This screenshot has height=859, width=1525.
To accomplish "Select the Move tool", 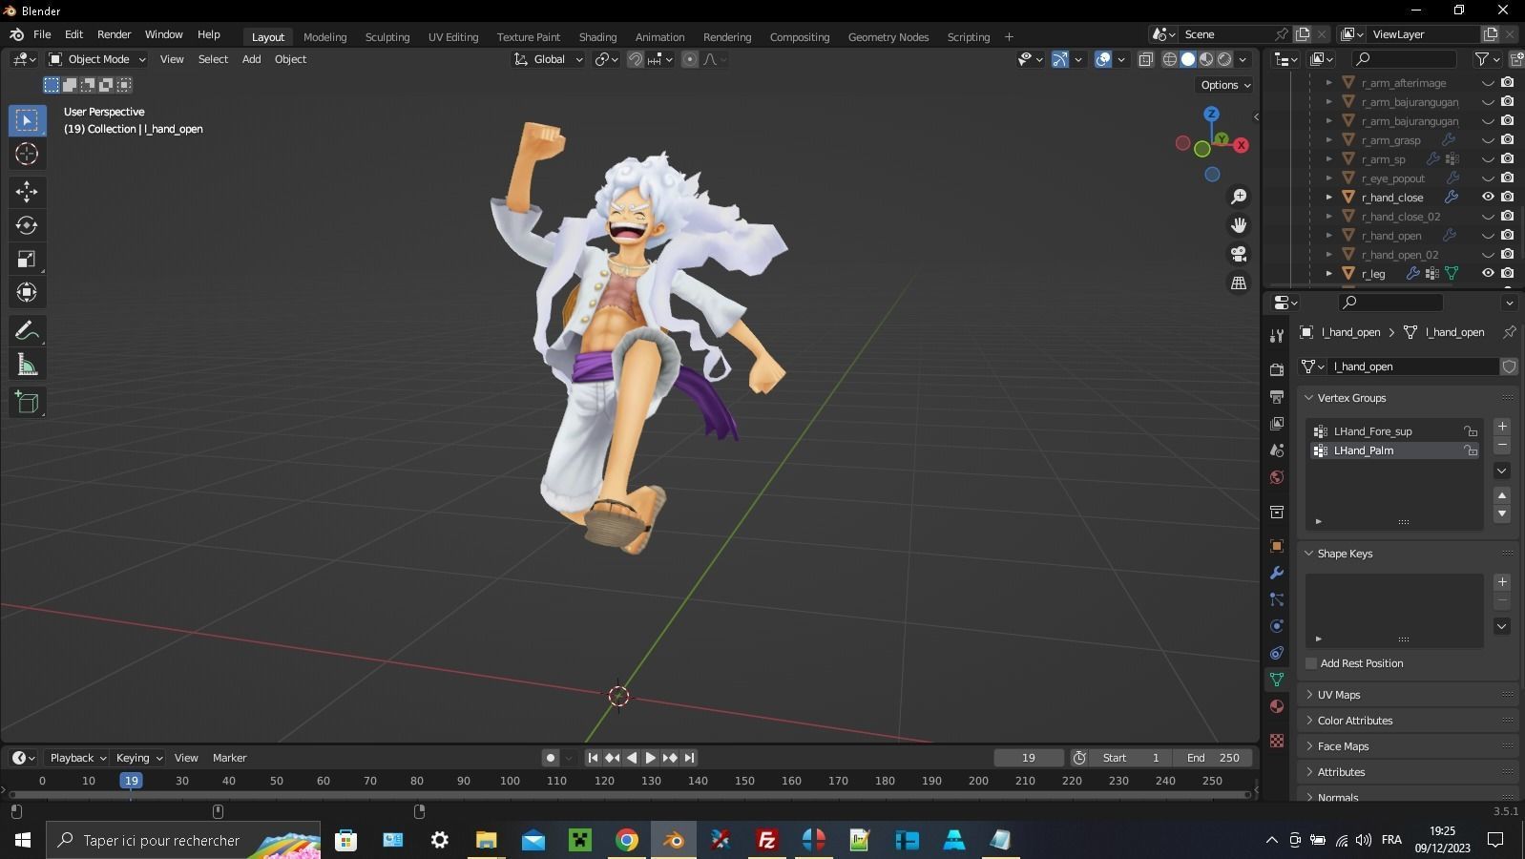I will 27,192.
